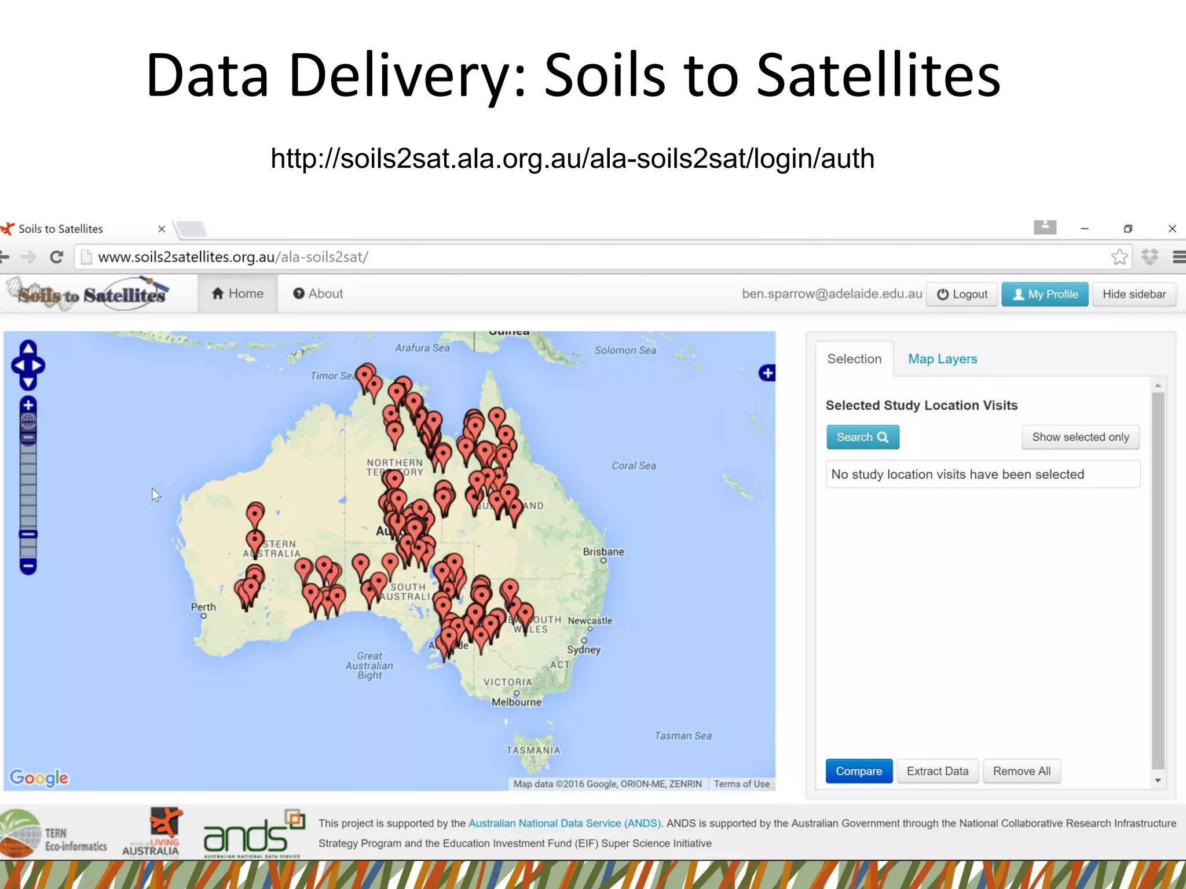Click the northernmost marker near Timor Sea
The height and width of the screenshot is (889, 1186).
tap(365, 376)
